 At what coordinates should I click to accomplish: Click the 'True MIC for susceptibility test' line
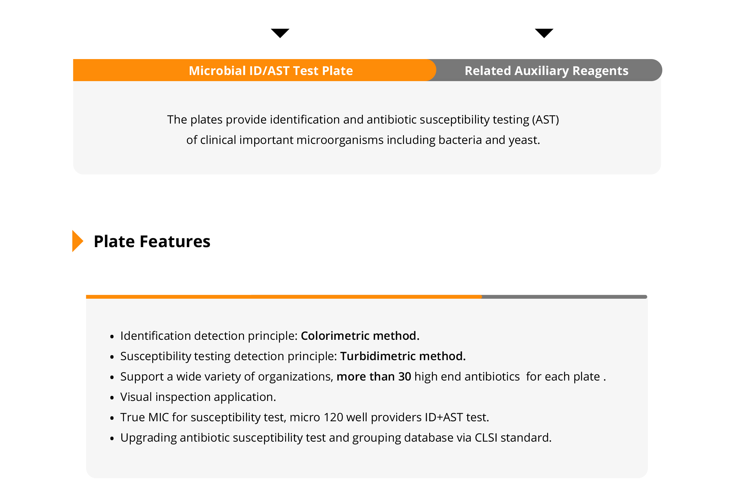(x=304, y=417)
